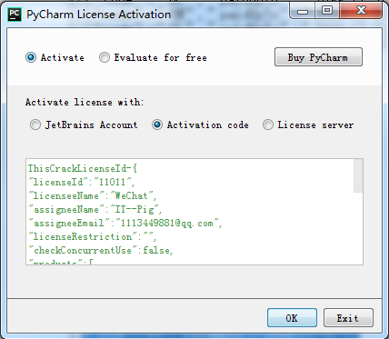
Task: Click the line "licenseId":"11011"
Action: coord(82,182)
